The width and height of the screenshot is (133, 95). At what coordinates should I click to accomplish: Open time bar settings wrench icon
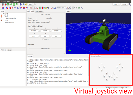(130, 4)
